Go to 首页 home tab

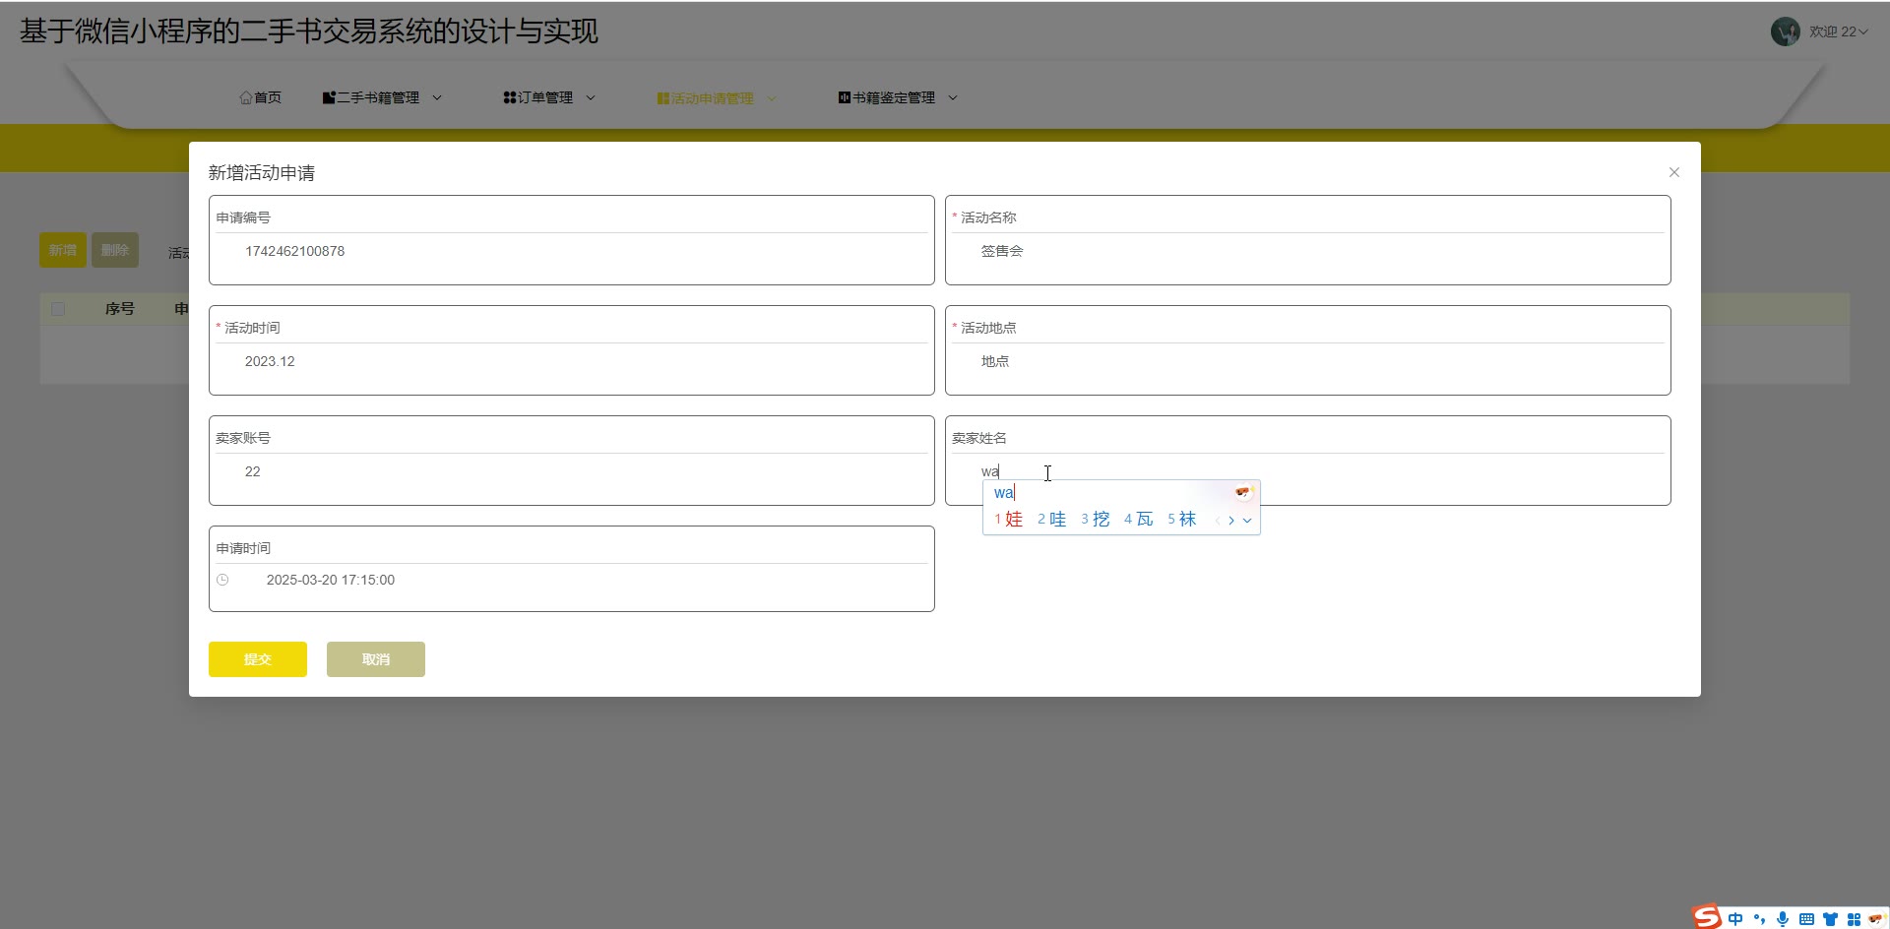point(260,97)
